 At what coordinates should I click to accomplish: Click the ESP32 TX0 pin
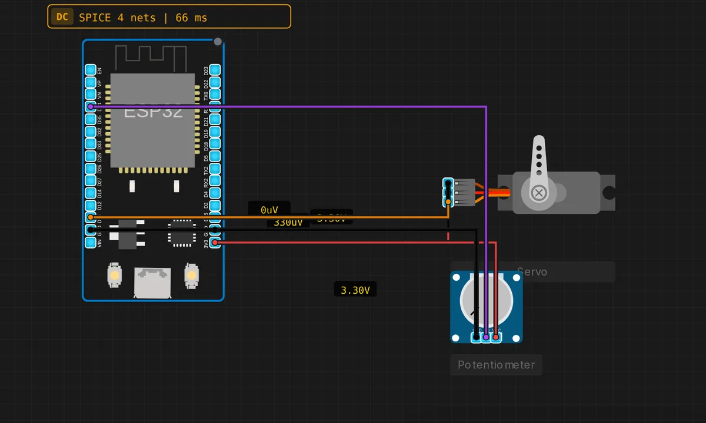point(215,95)
